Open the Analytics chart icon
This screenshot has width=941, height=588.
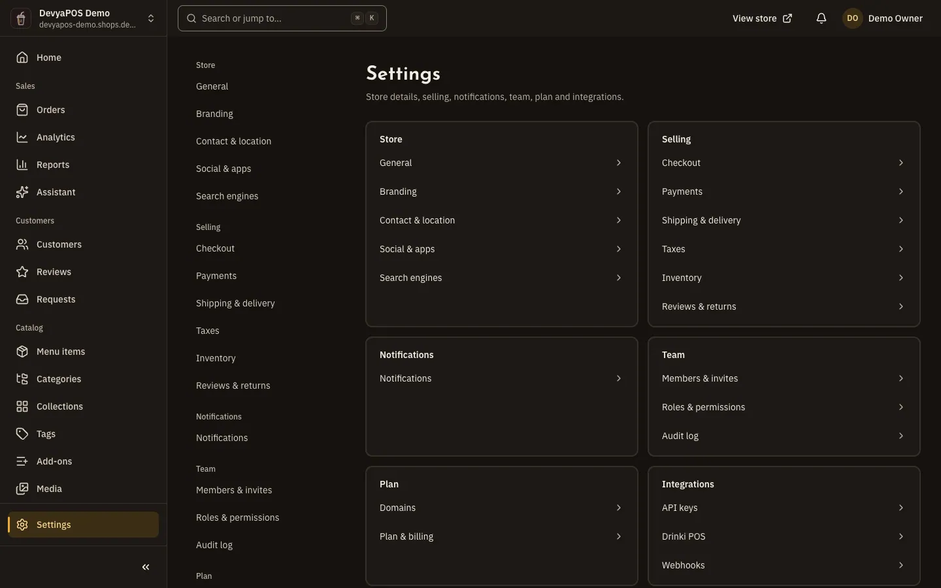(22, 137)
